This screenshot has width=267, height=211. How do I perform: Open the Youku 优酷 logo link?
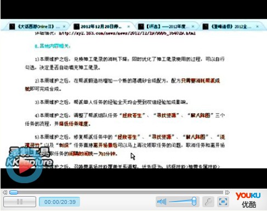[x=248, y=200]
